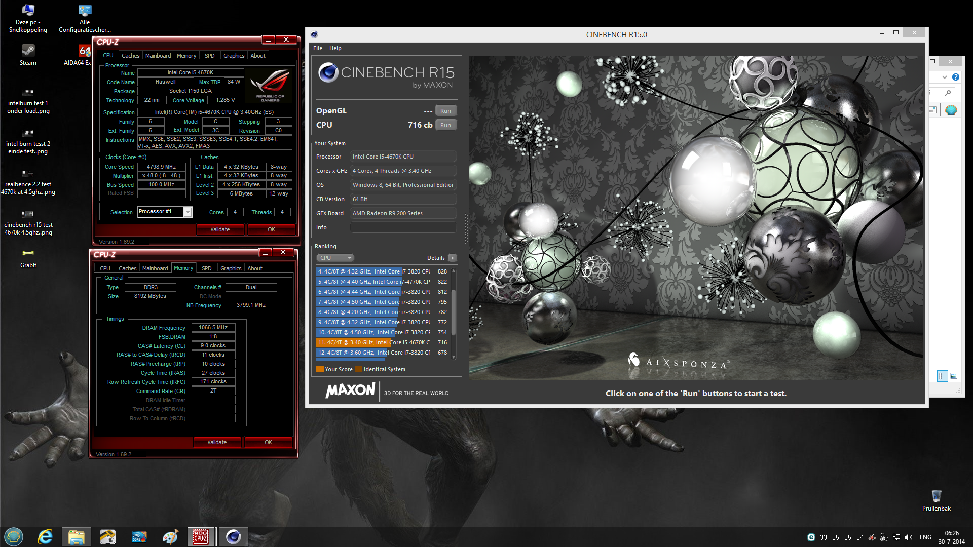Screen dimensions: 973x547
Task: Switch to the CPU tab in lower CPU-Z
Action: click(x=105, y=268)
